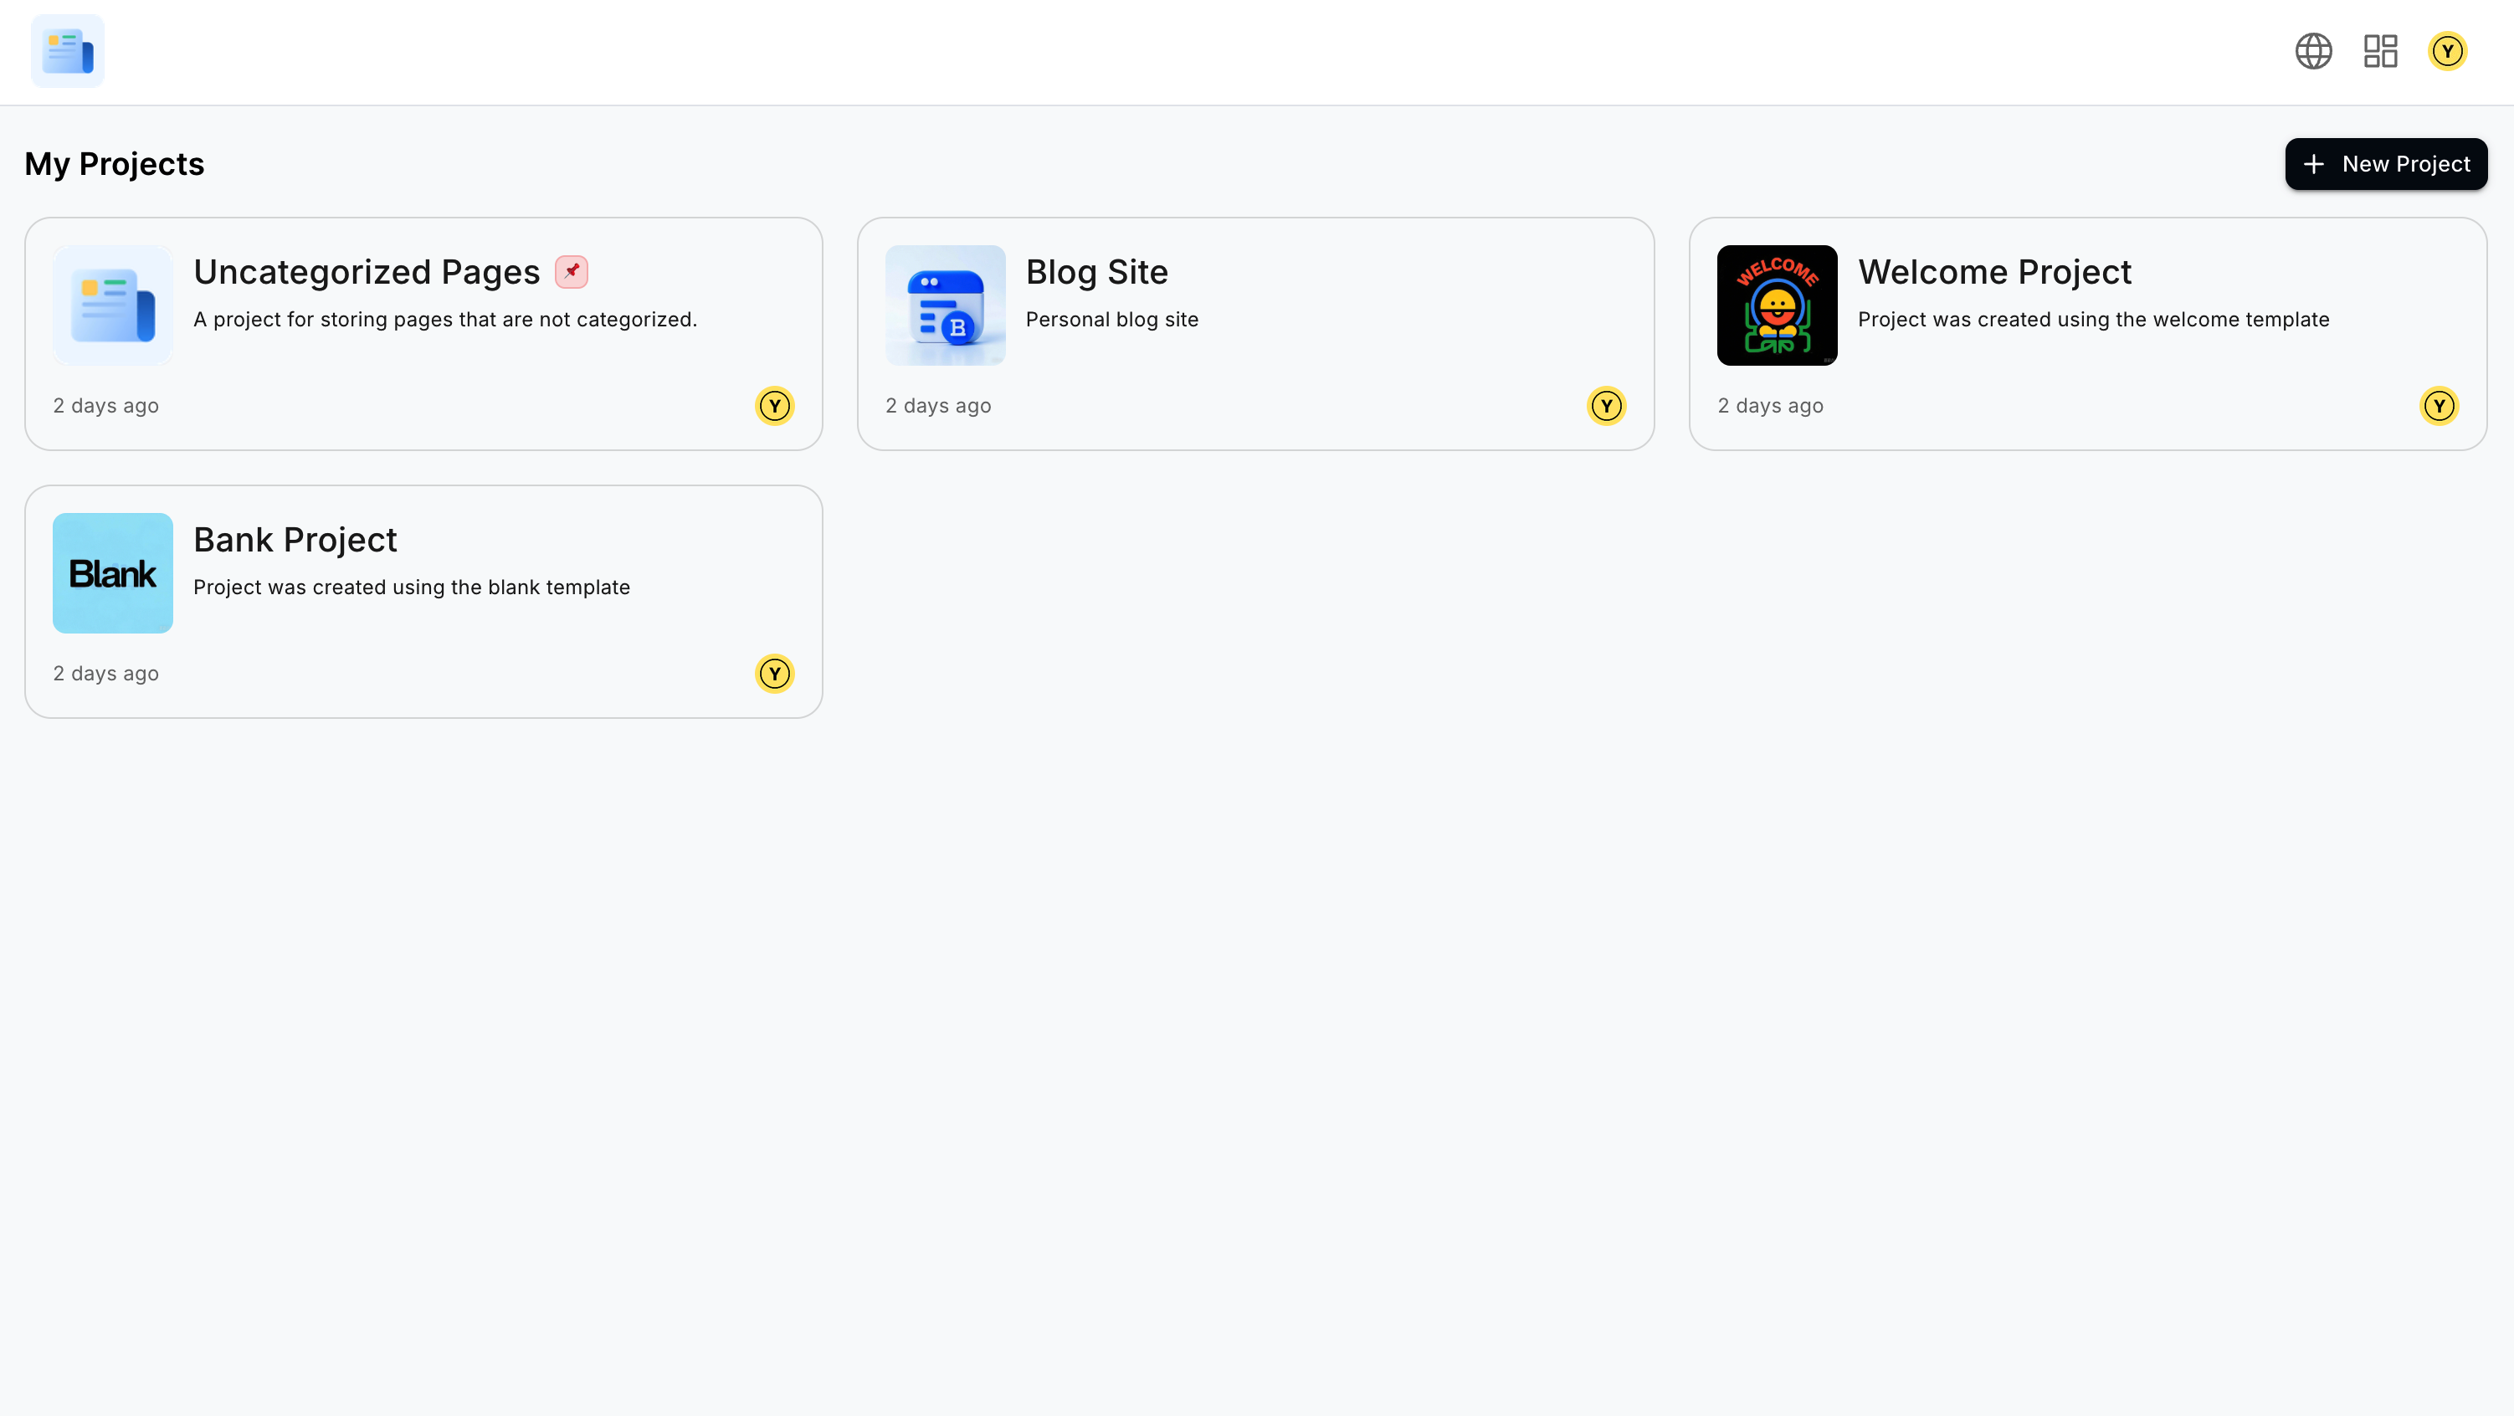Click owner avatar on Bank Project card

(x=774, y=674)
